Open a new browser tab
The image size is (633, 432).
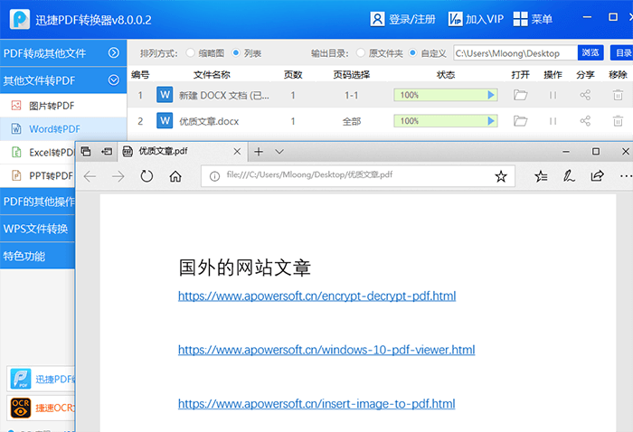point(259,152)
